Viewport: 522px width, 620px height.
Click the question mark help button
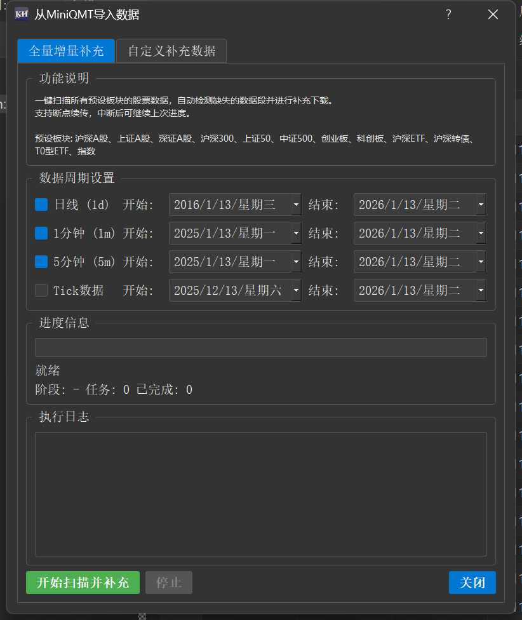click(x=448, y=15)
